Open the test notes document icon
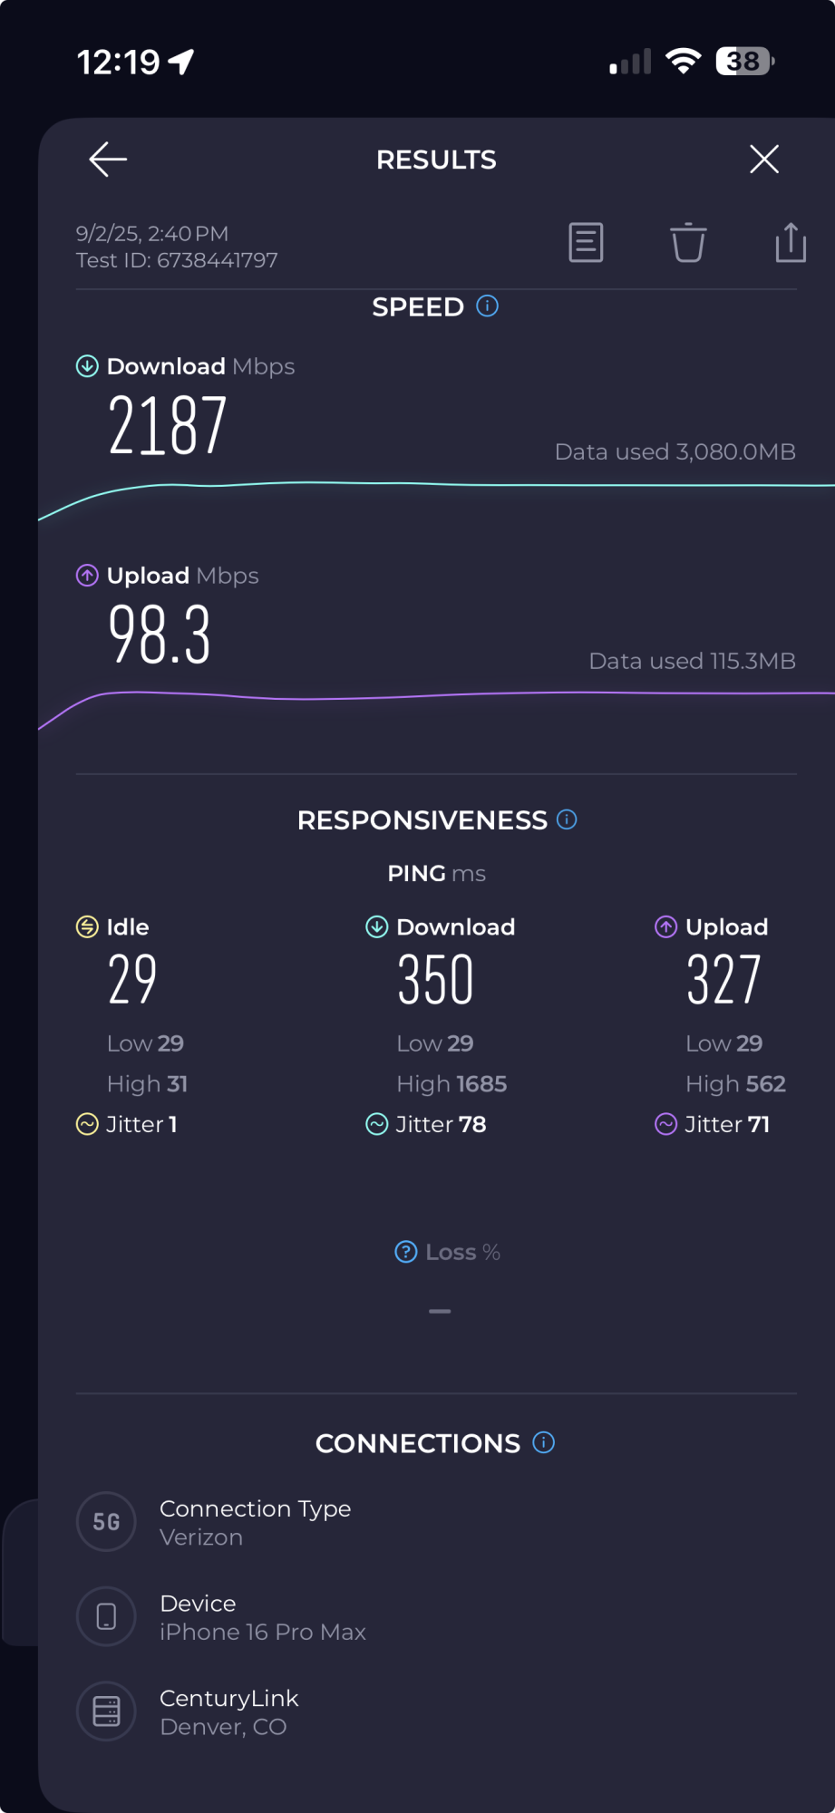This screenshot has width=835, height=1813. tap(586, 243)
